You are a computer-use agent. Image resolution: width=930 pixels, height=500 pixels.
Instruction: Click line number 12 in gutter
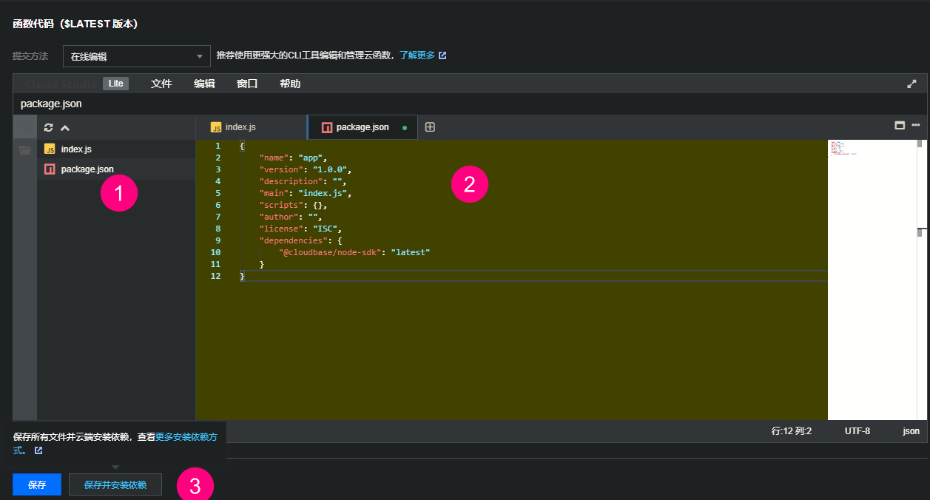point(215,276)
